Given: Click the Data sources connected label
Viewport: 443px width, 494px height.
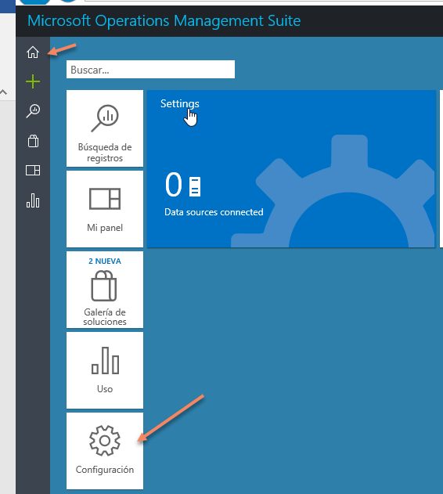Looking at the screenshot, I should coord(214,212).
